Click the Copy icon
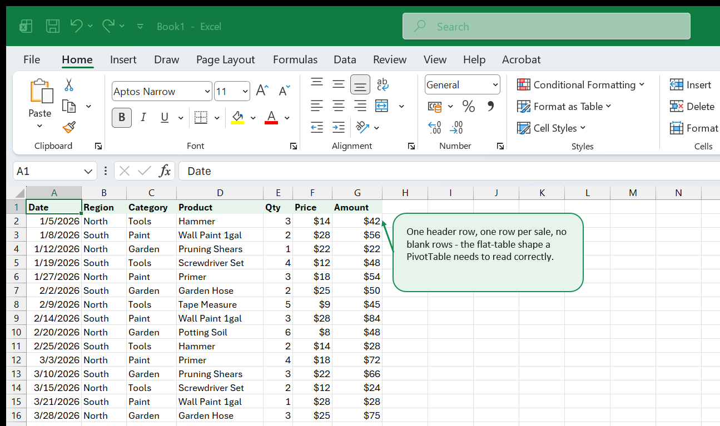720x426 pixels. tap(69, 106)
